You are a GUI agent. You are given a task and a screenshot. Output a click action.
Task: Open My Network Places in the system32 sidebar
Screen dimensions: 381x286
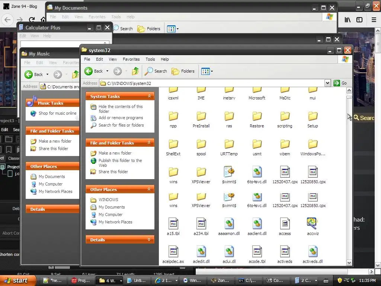tap(115, 222)
